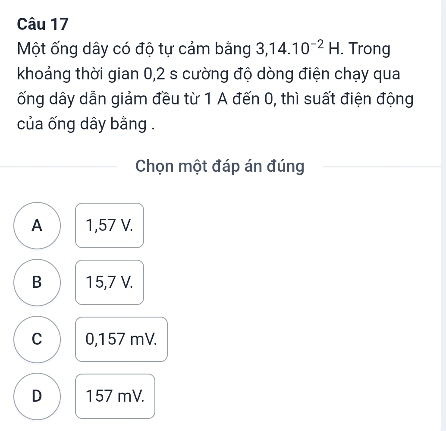Click the vertical scrollbar strip at right edge
446x431 pixels.
tap(443, 215)
